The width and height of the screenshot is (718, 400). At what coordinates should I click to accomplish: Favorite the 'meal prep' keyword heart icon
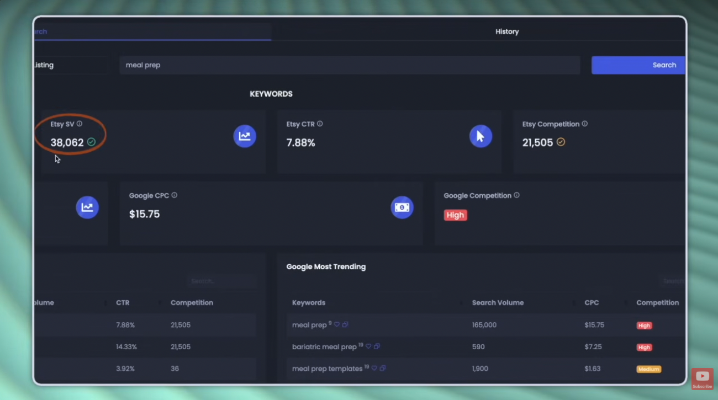pyautogui.click(x=337, y=325)
